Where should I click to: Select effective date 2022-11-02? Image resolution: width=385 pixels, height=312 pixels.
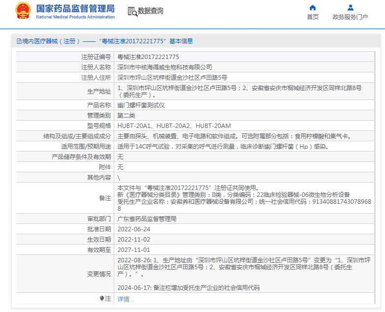coord(134,239)
